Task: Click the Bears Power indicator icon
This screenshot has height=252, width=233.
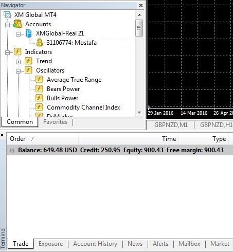Action: (x=39, y=89)
